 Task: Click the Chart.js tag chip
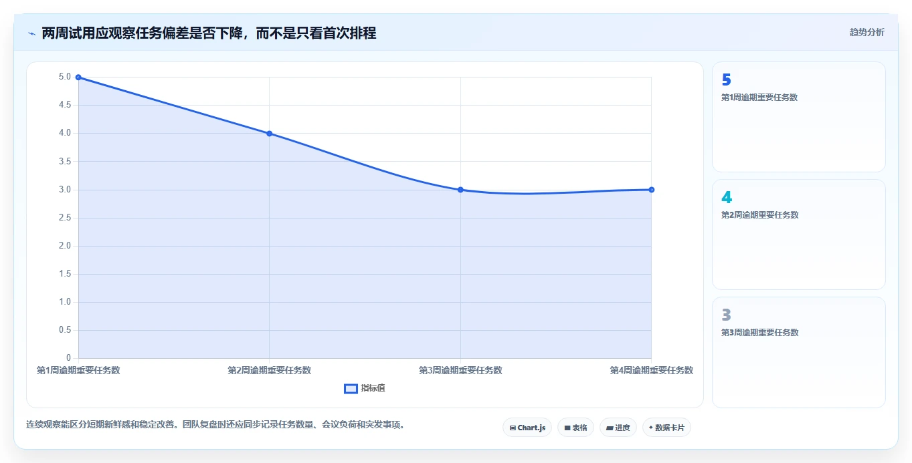coord(527,428)
